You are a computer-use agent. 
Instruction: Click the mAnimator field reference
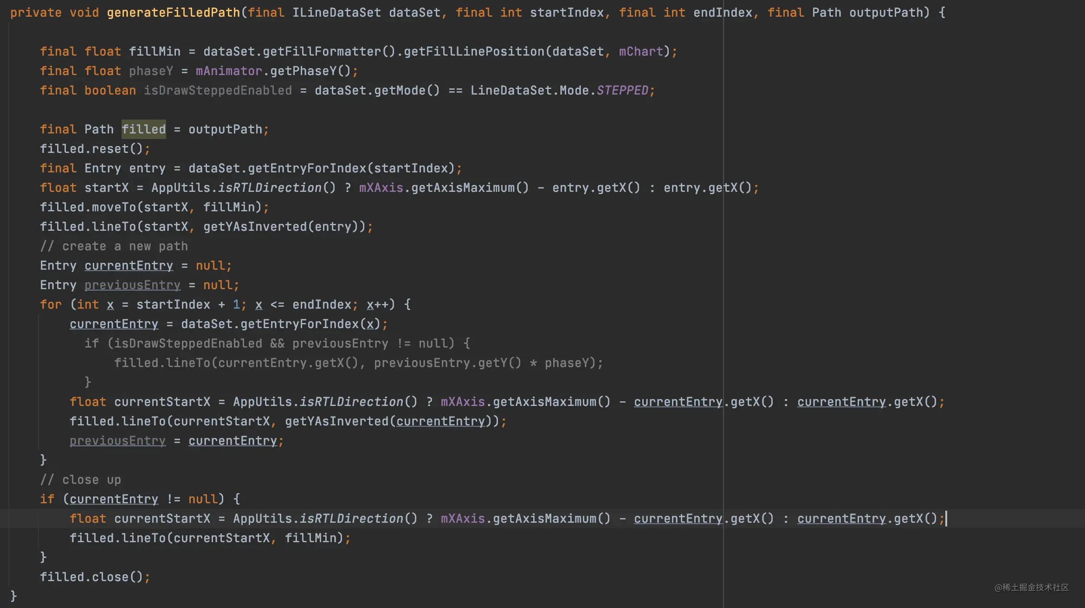228,71
